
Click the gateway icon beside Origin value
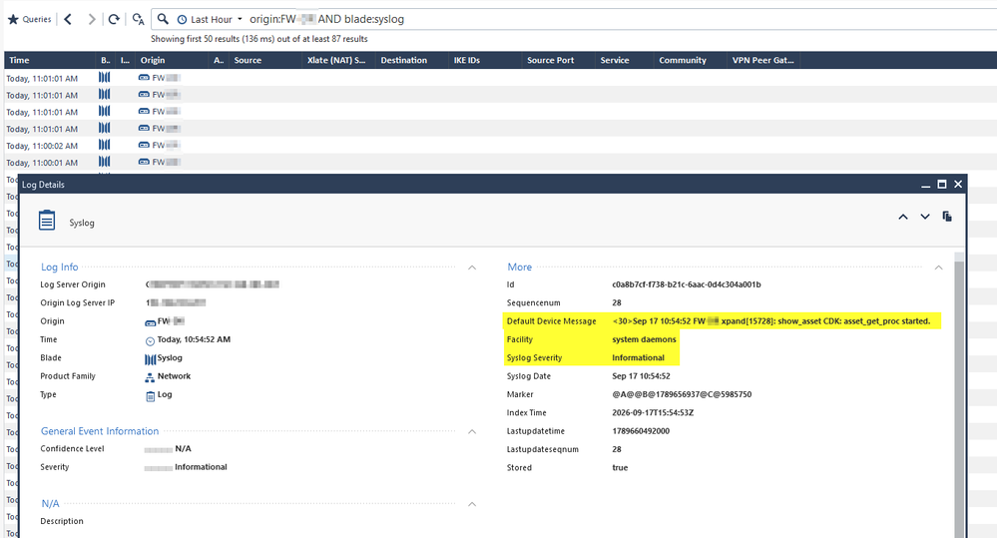pos(150,322)
